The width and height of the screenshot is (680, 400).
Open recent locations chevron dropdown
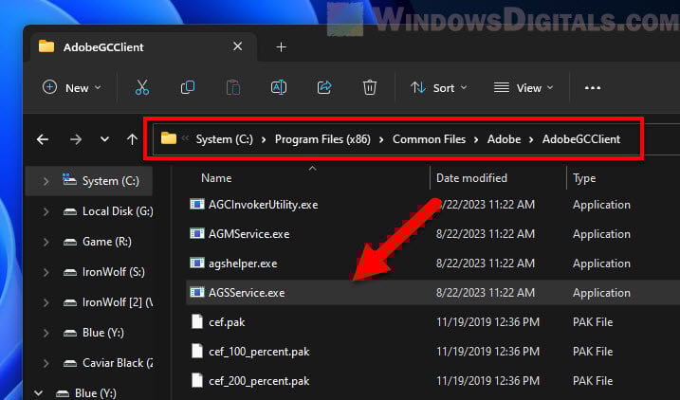pos(104,139)
